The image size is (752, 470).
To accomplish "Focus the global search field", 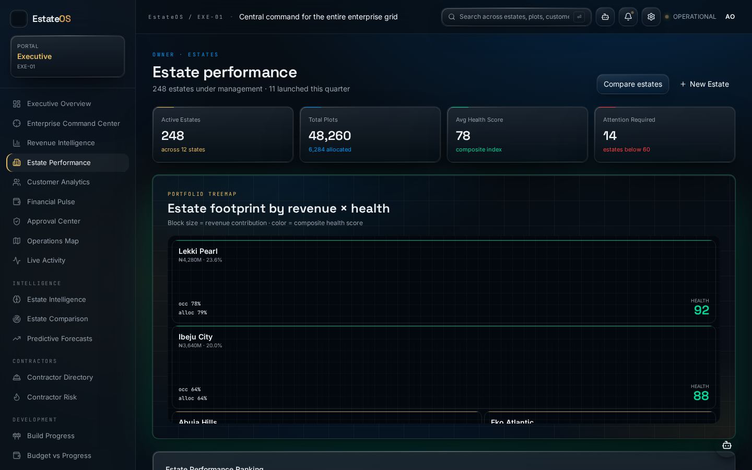I will tap(516, 17).
